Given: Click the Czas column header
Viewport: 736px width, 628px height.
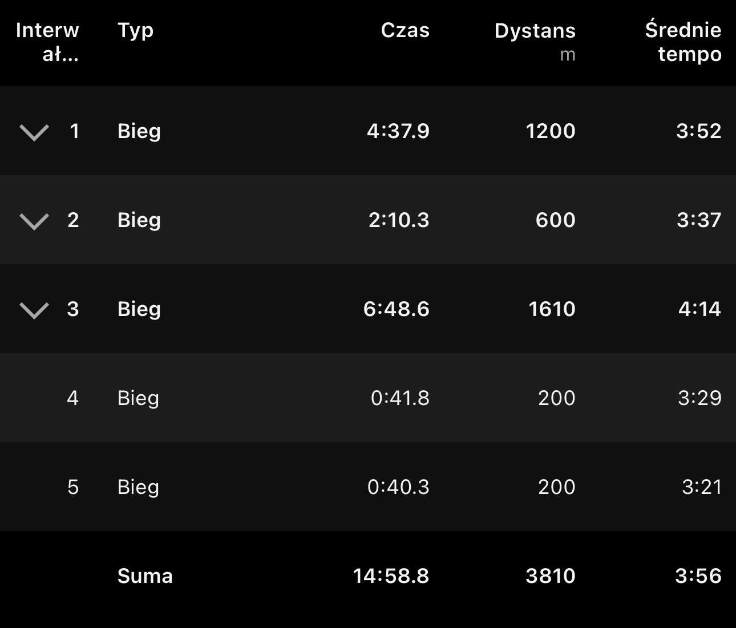Looking at the screenshot, I should coord(405,30).
